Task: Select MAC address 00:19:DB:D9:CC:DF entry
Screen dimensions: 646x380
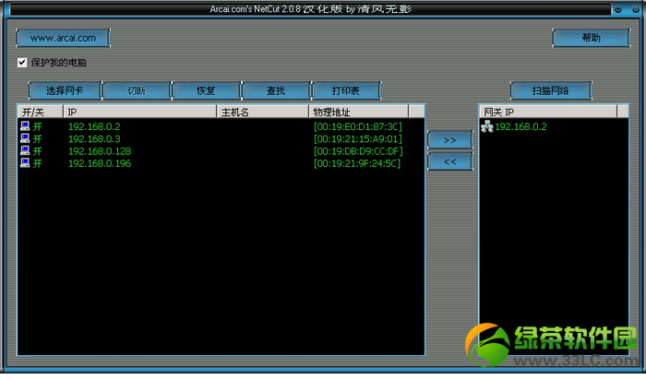Action: [358, 151]
